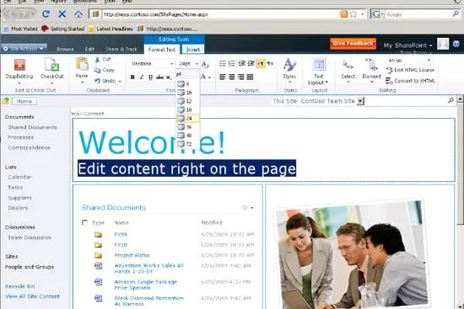Click the clear formatting icon
Viewport: 464px width, 309px height.
(205, 64)
